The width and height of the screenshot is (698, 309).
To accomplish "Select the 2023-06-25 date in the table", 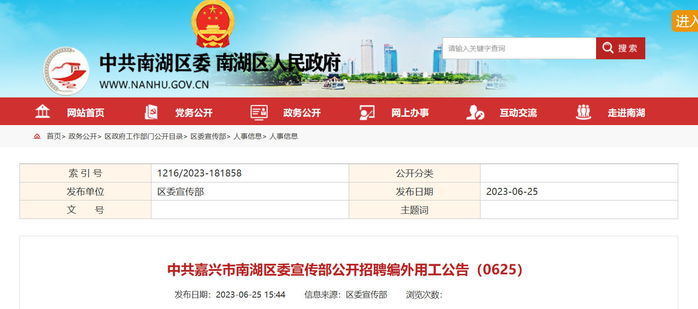I will pyautogui.click(x=512, y=192).
